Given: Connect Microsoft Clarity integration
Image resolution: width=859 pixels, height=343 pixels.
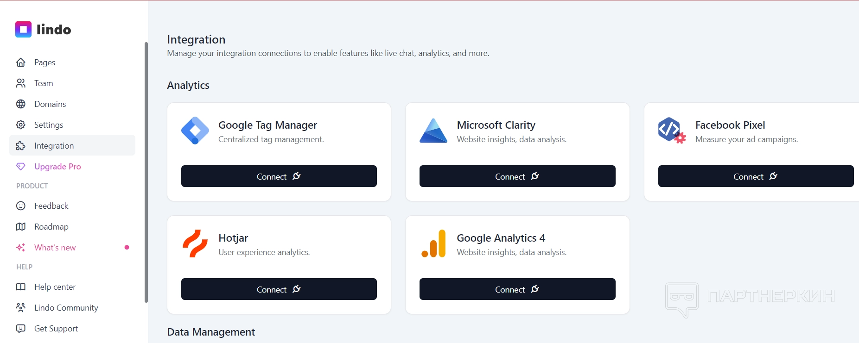Looking at the screenshot, I should (517, 176).
